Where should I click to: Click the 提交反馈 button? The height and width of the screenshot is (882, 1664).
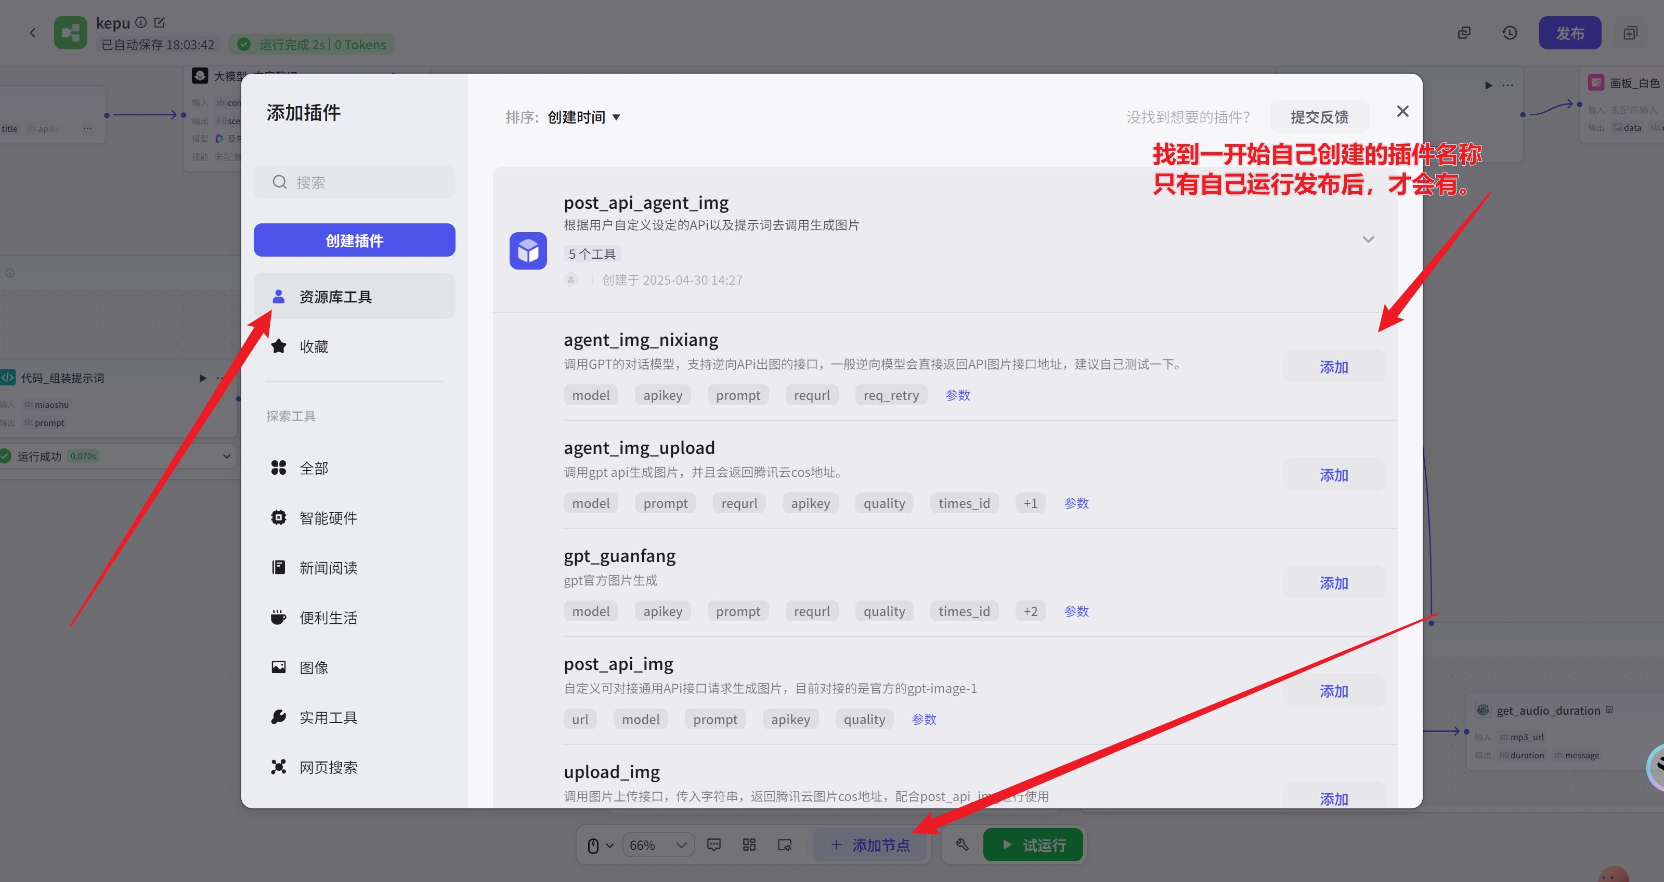(1319, 117)
